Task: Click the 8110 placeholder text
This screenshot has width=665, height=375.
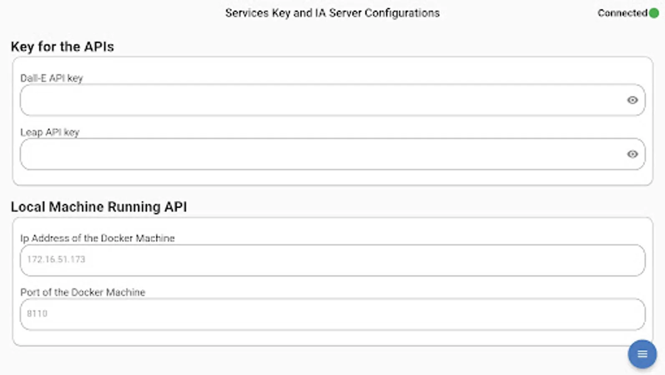Action: coord(37,314)
